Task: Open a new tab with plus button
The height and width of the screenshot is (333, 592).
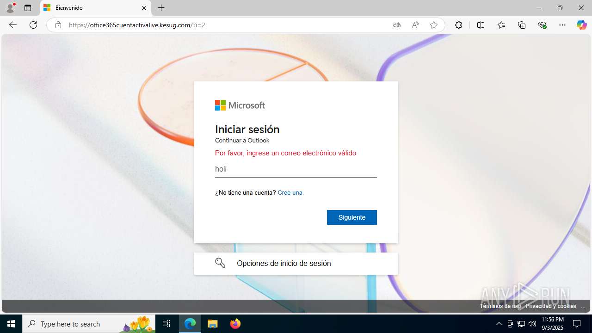Action: tap(161, 8)
